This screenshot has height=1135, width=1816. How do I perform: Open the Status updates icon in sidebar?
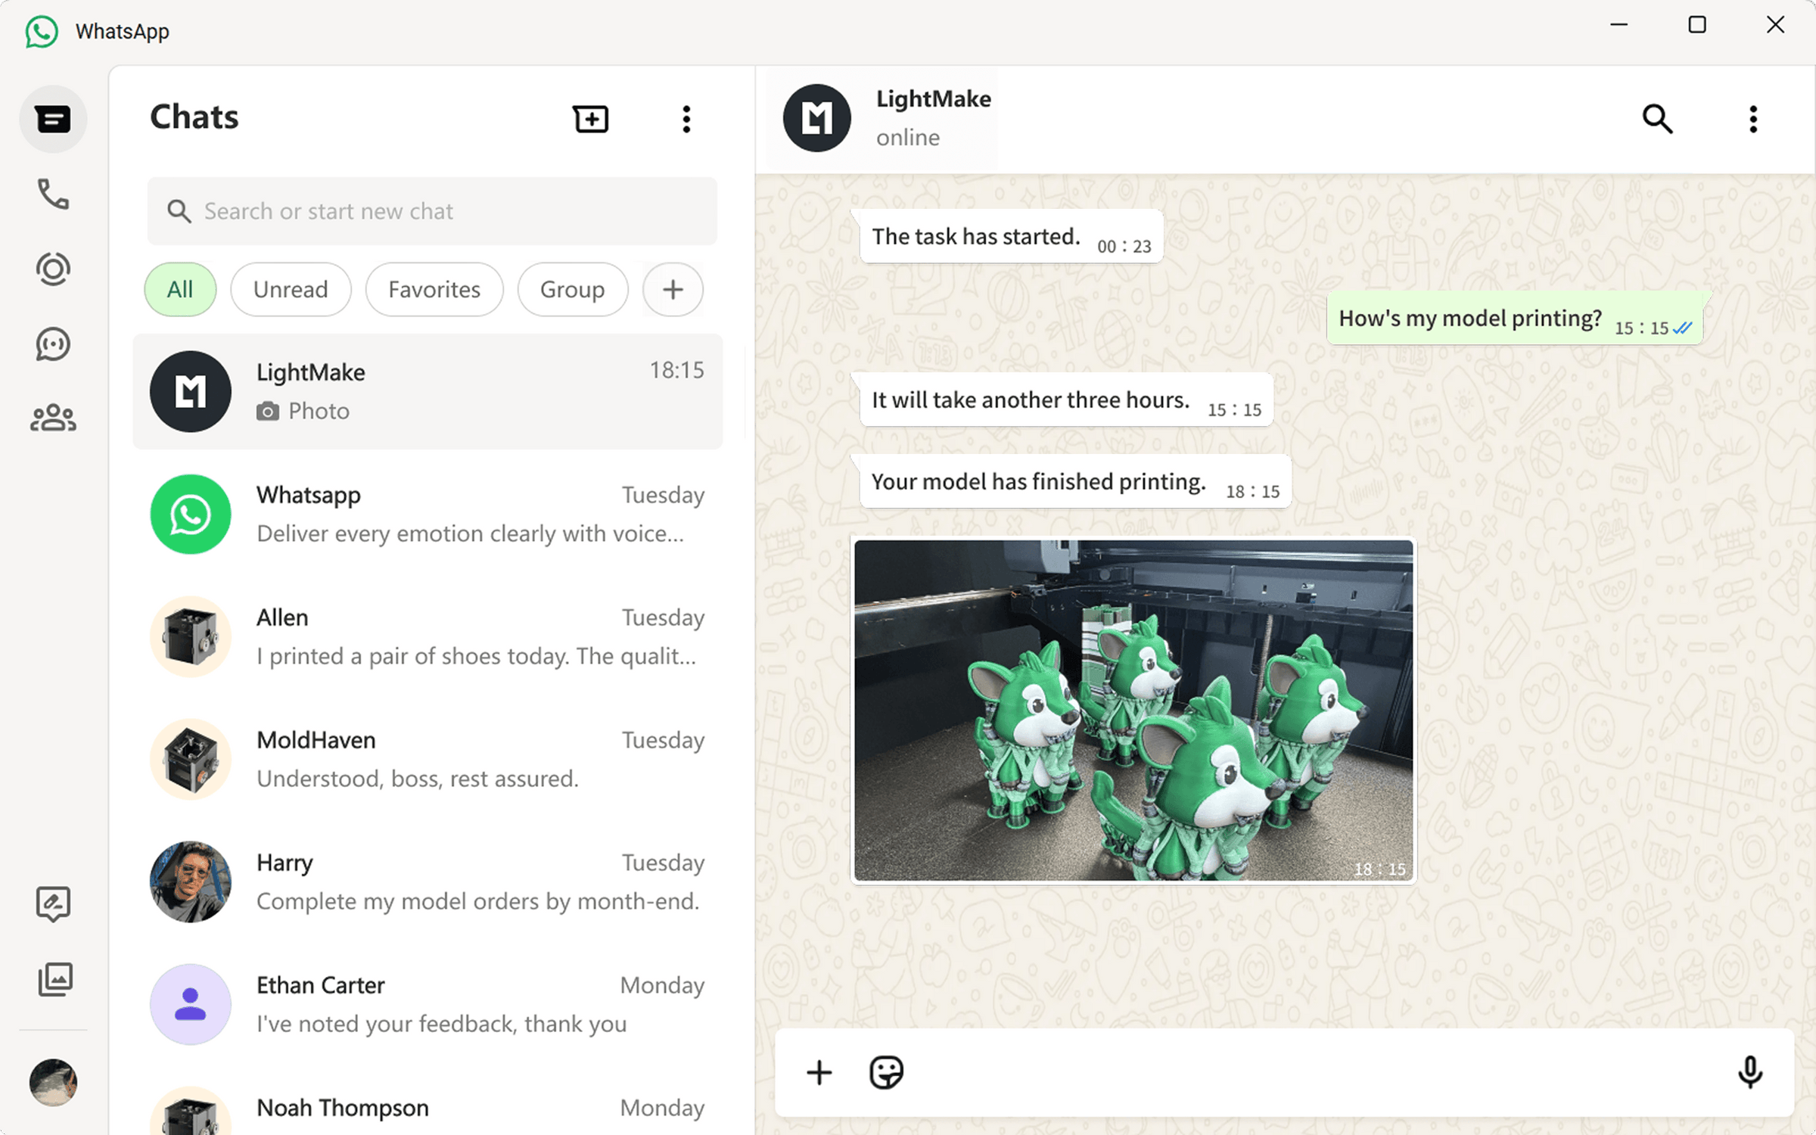(53, 269)
